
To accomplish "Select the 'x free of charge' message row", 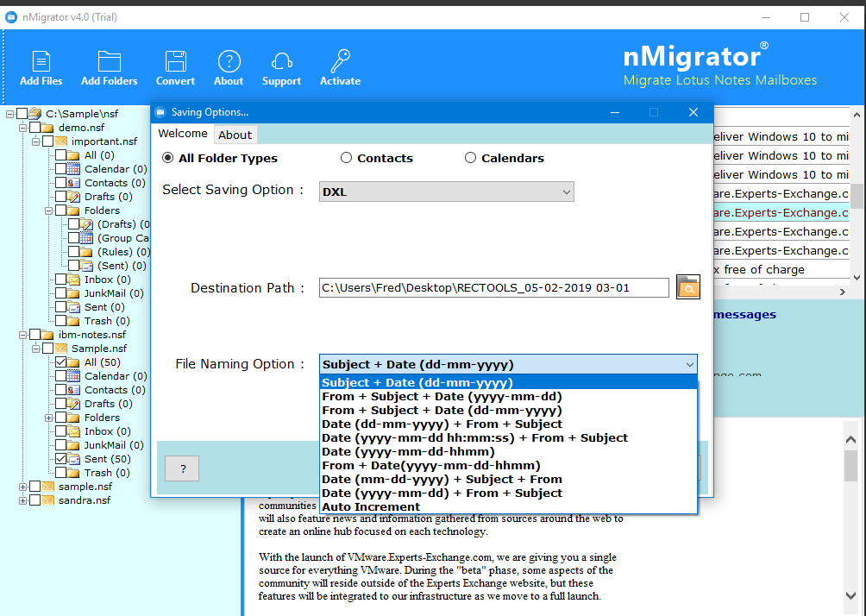I will coord(781,269).
